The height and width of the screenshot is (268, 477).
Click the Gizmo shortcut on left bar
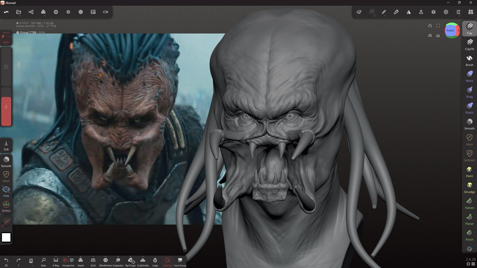coord(6,206)
